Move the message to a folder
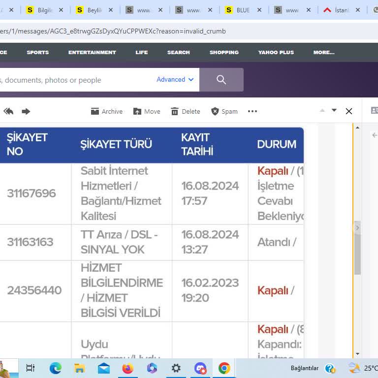The width and height of the screenshot is (378, 378). click(147, 111)
